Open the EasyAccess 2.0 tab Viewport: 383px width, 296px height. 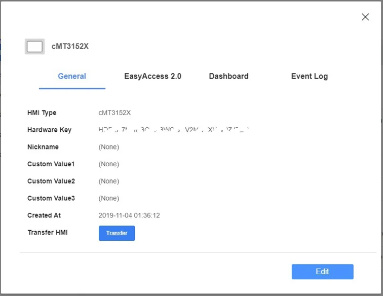click(x=152, y=76)
